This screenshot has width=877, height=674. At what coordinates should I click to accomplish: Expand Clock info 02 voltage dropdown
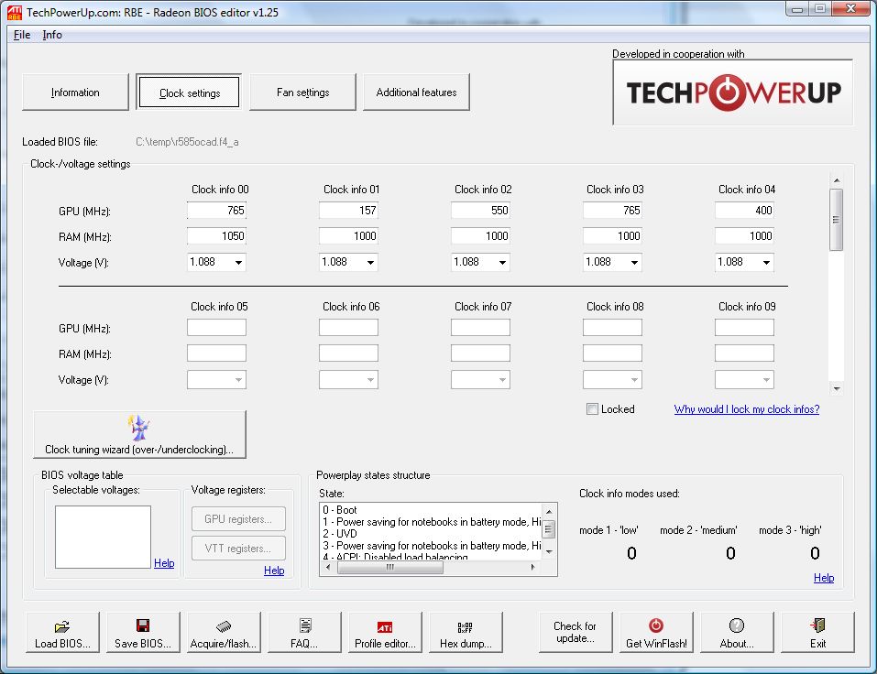coord(480,262)
